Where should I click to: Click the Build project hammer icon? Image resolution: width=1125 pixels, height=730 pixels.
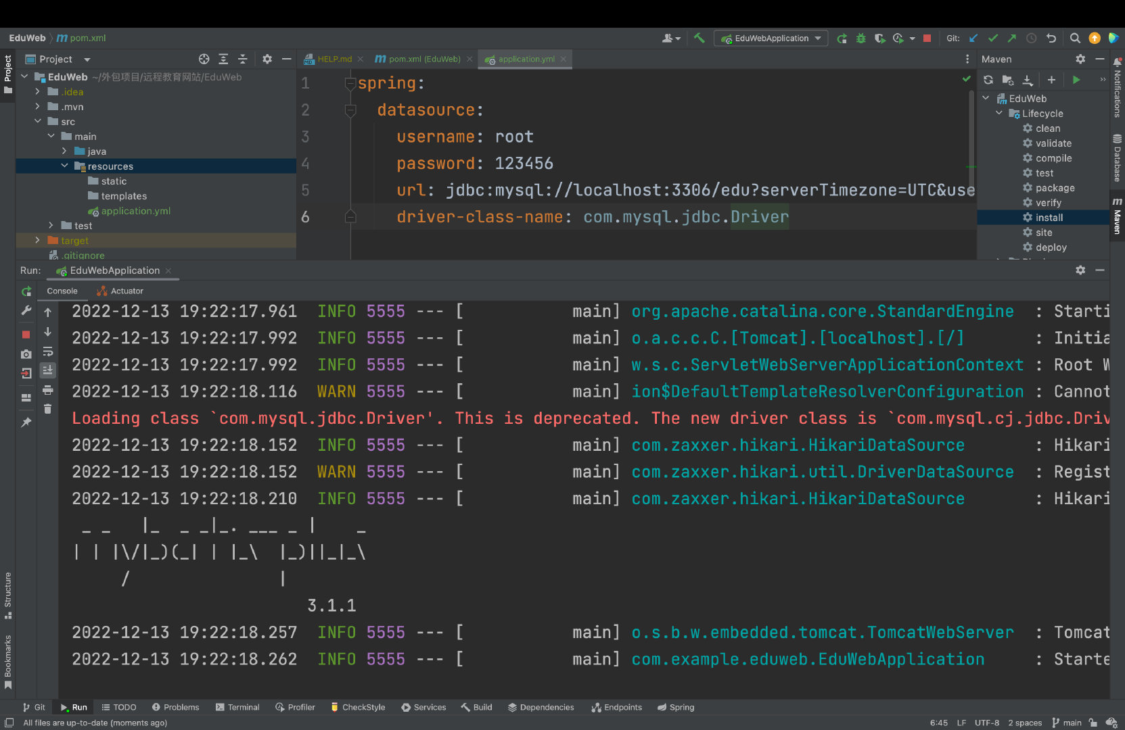(x=699, y=39)
